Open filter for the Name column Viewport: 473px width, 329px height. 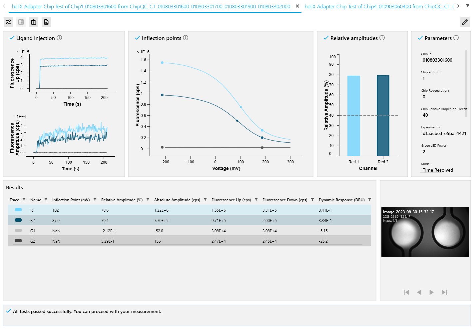(46, 200)
